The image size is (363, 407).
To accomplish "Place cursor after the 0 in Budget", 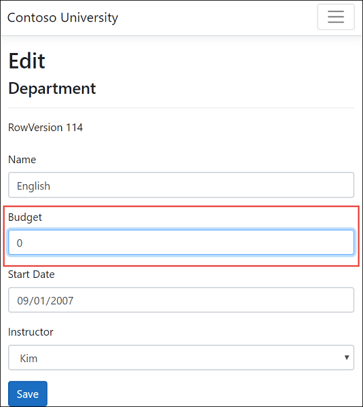I will click(x=23, y=243).
